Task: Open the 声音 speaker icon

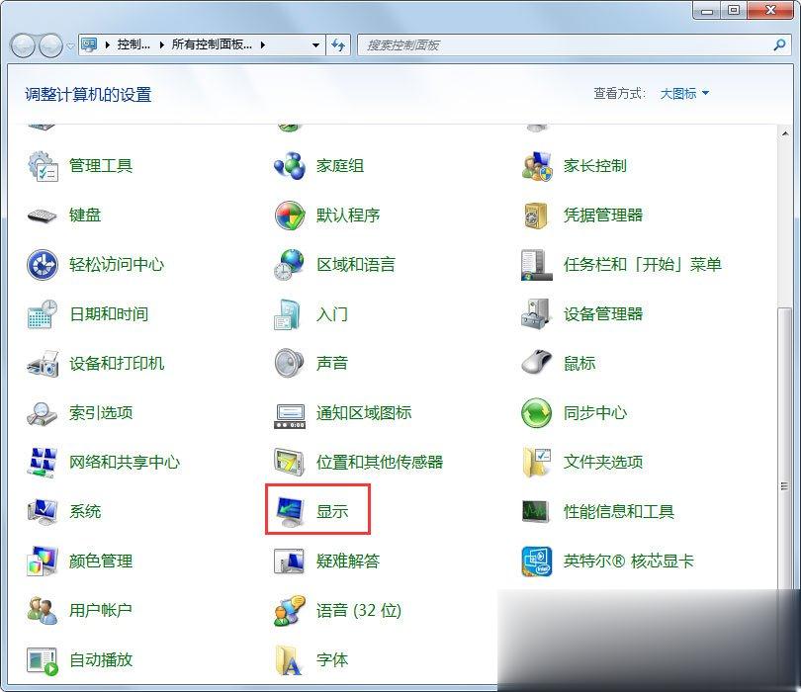Action: (x=290, y=363)
